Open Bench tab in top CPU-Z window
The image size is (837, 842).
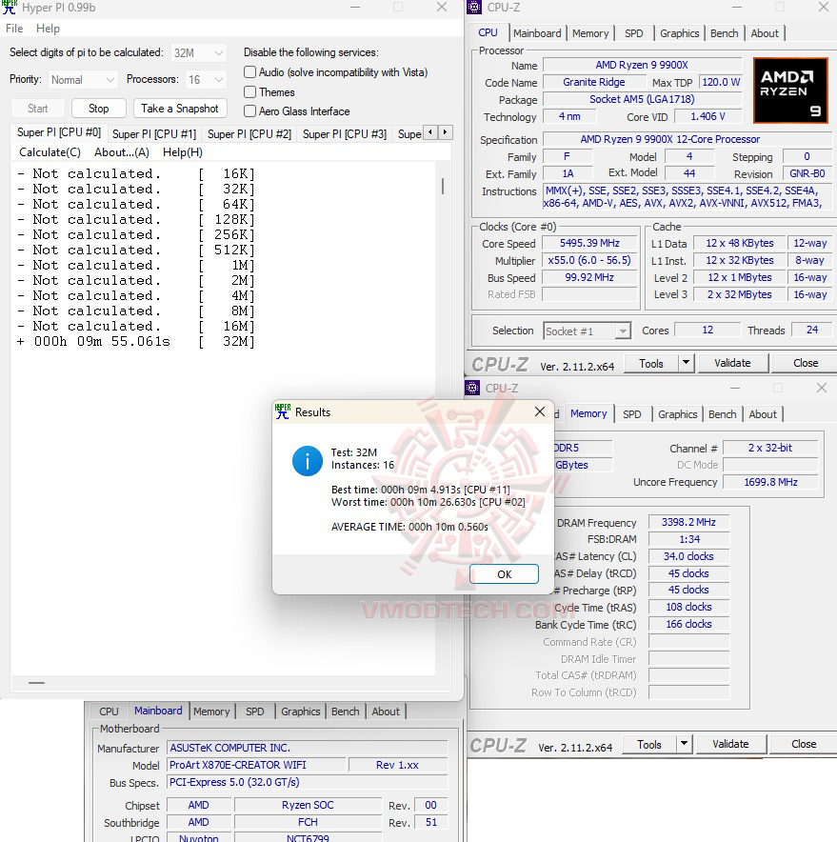[725, 33]
